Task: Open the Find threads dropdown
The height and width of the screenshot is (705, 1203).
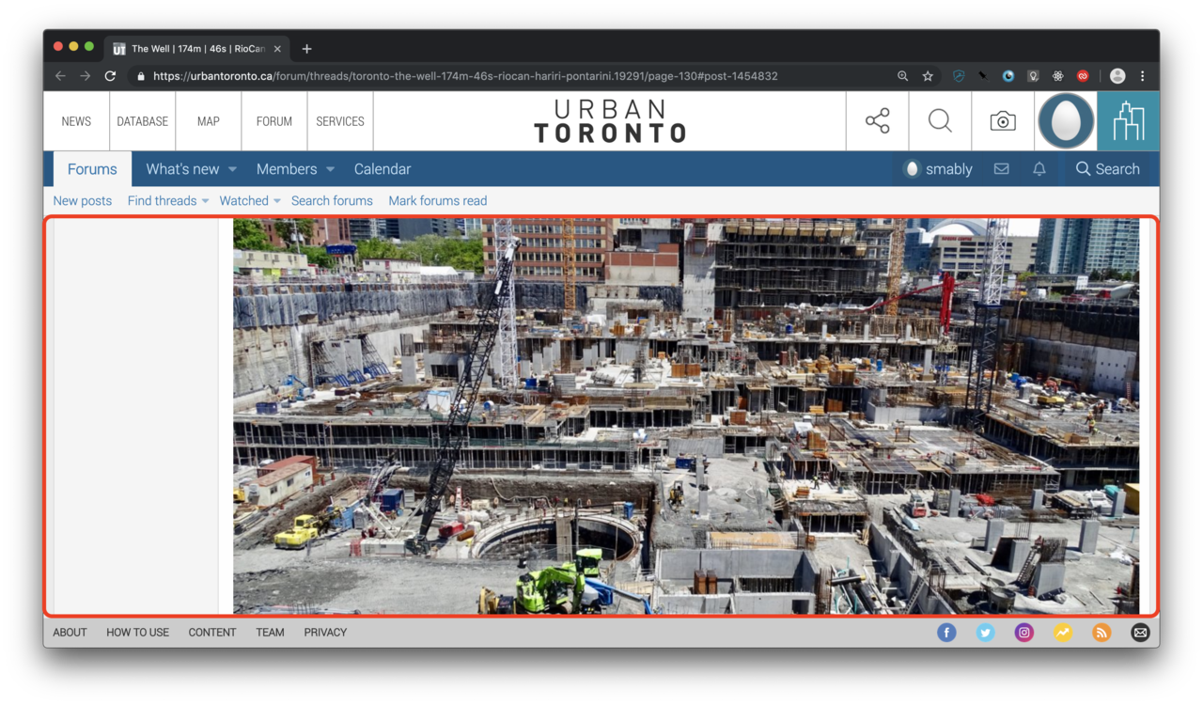Action: [x=167, y=201]
